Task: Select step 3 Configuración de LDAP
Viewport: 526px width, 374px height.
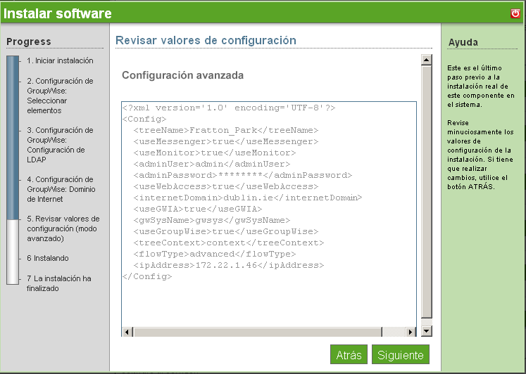Action: click(60, 145)
